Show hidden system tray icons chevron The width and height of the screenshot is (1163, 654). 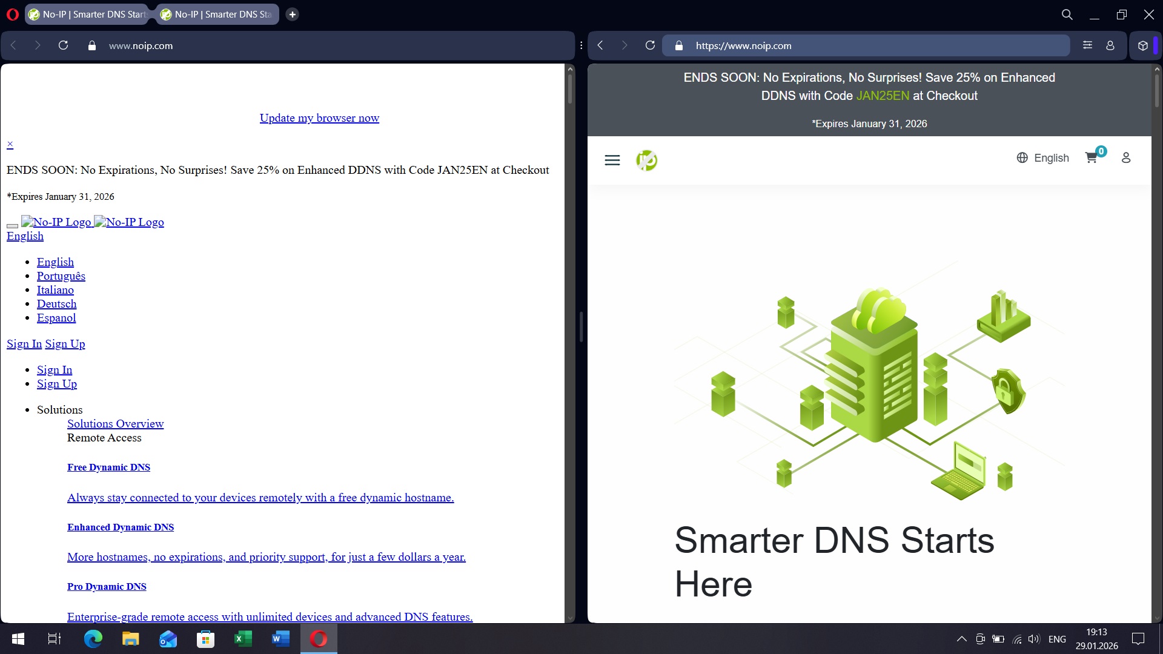click(x=961, y=639)
